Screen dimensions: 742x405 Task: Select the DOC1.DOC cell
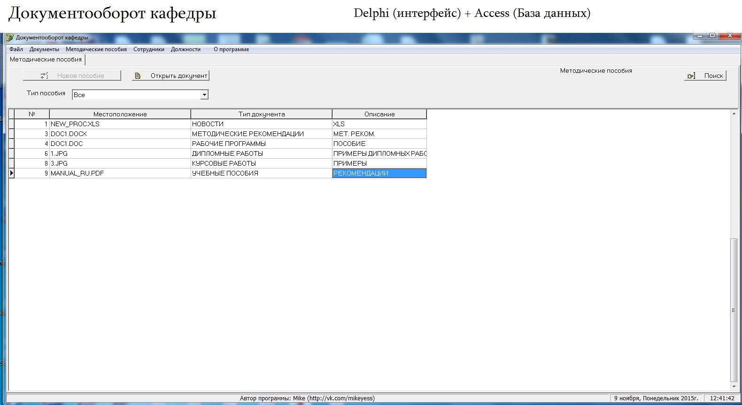[x=120, y=144]
